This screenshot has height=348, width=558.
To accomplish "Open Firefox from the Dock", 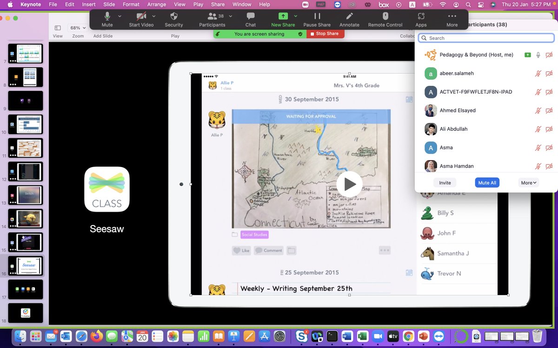I will (x=97, y=336).
